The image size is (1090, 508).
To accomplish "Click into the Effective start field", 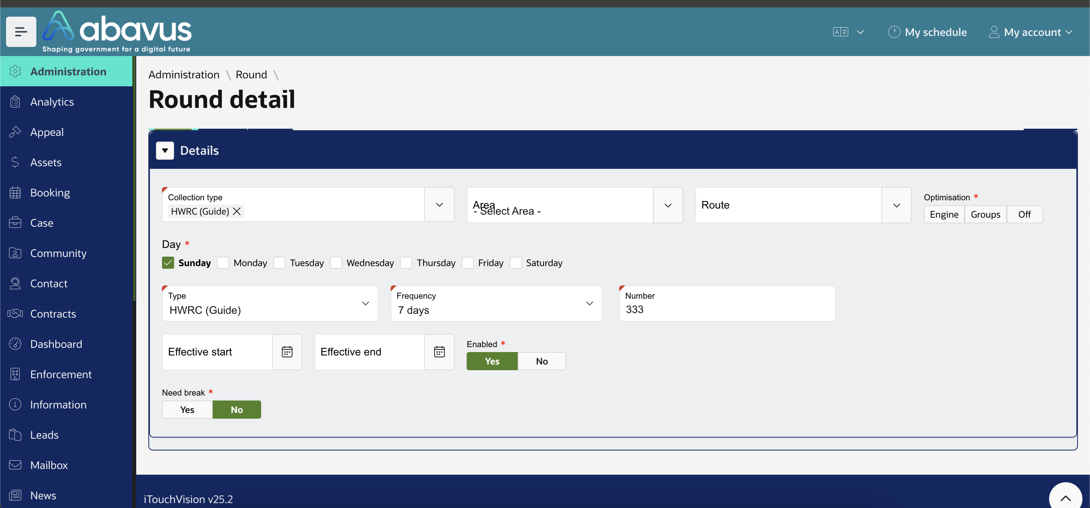I will click(218, 352).
